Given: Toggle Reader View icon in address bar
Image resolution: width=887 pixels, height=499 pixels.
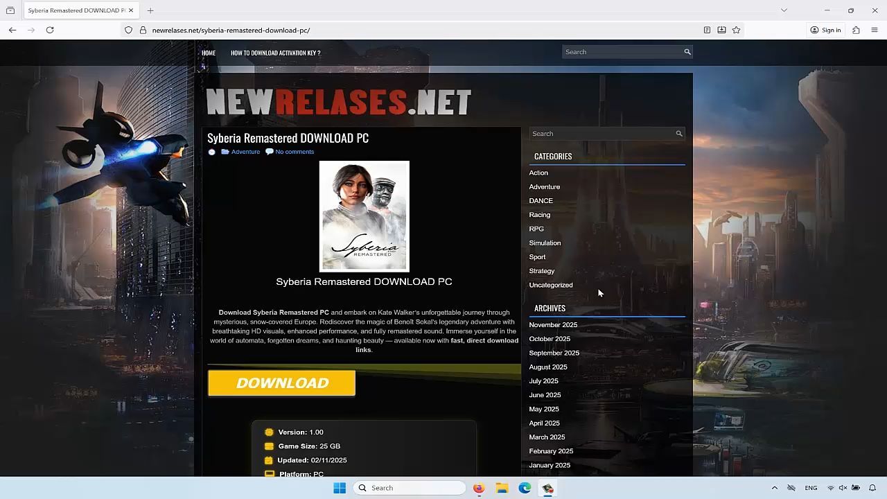Looking at the screenshot, I should pos(707,30).
